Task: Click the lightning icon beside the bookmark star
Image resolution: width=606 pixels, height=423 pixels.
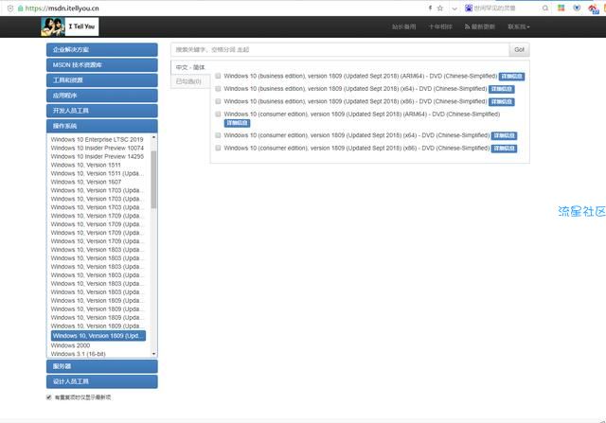Action: [x=430, y=8]
